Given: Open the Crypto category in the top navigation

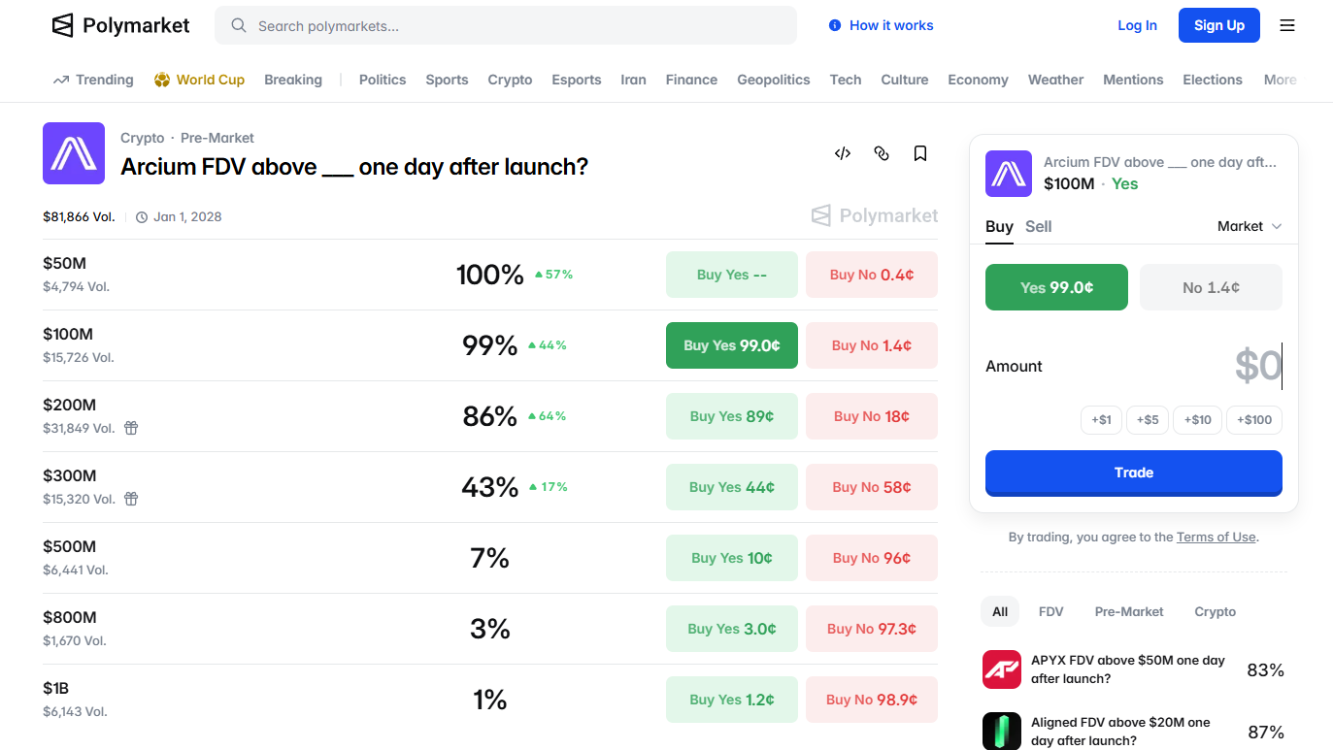Looking at the screenshot, I should tap(510, 80).
